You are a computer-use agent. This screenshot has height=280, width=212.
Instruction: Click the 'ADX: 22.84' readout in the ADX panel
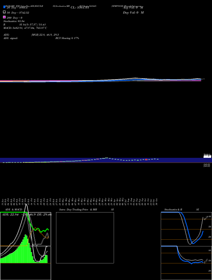[x=10, y=215]
